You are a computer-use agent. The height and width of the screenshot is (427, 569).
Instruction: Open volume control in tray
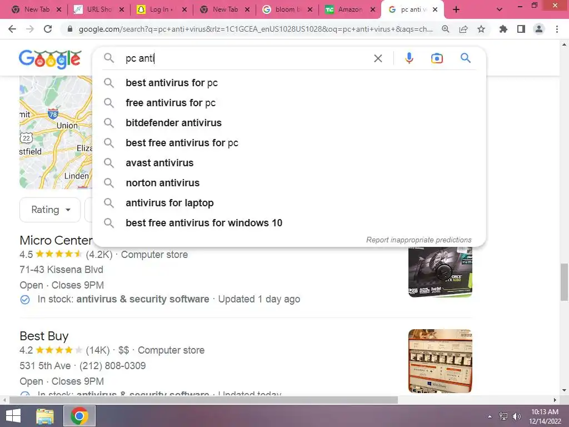coord(517,416)
